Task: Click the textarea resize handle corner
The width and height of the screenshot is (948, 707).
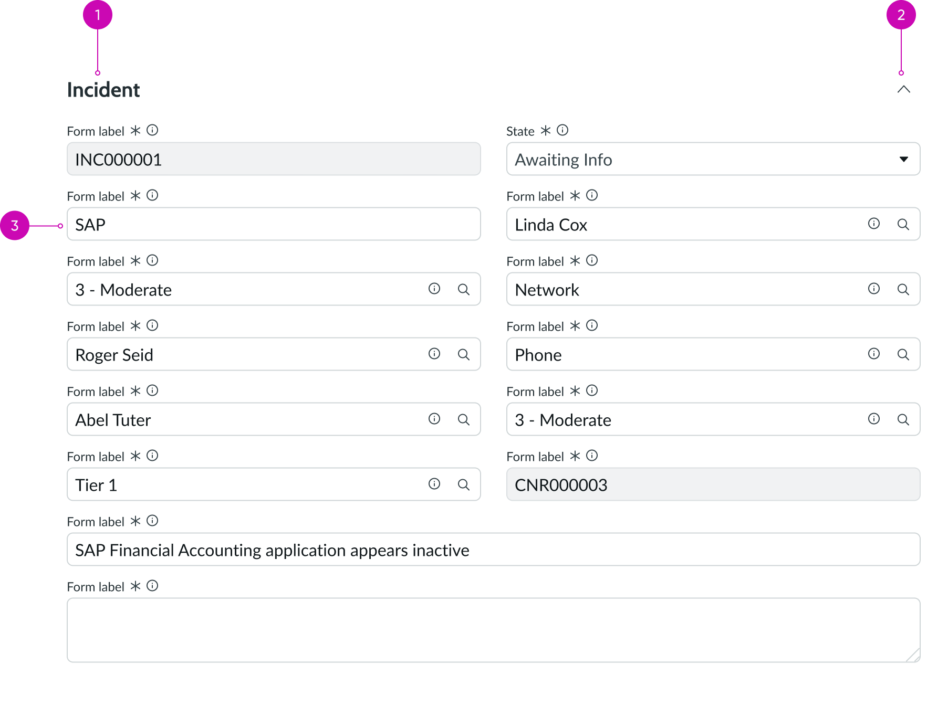Action: click(914, 656)
